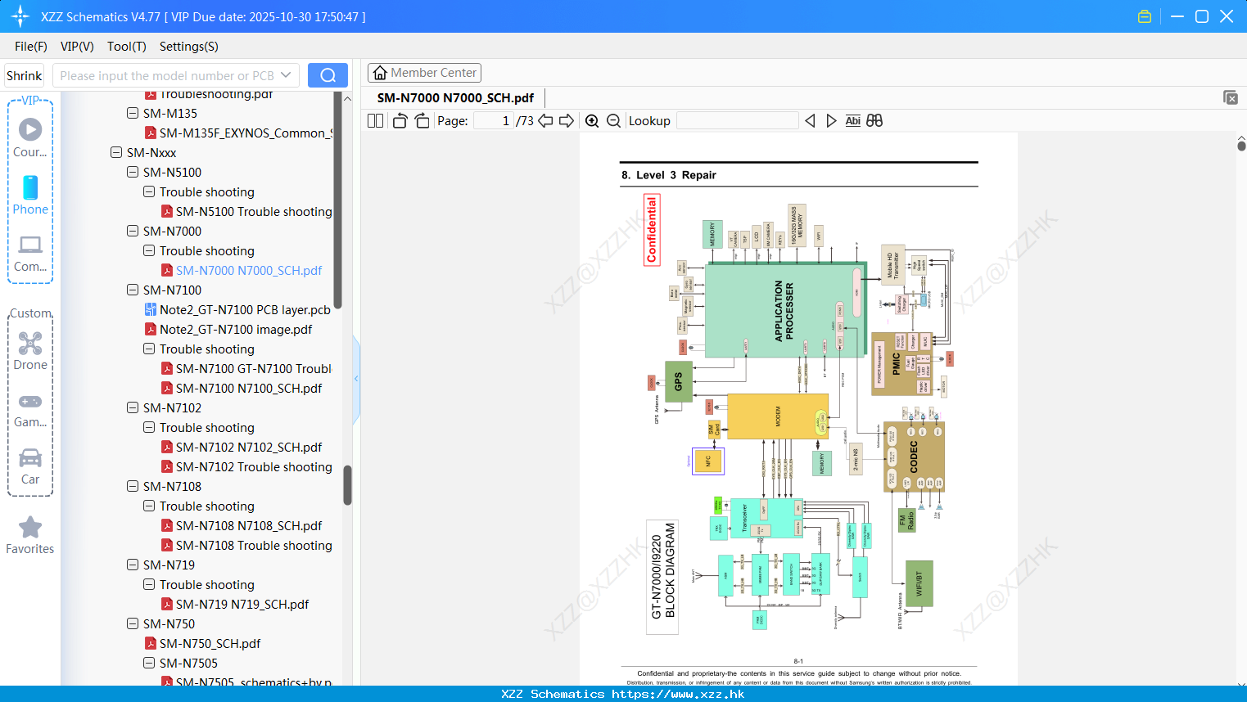Click the blue search button
The image size is (1247, 702).
point(328,75)
